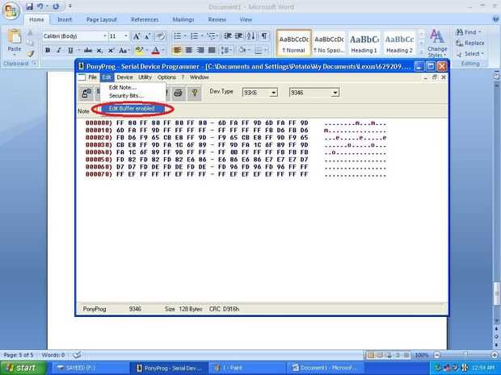The width and height of the screenshot is (501, 375).
Task: Justify the text in Word
Action: coord(212,50)
